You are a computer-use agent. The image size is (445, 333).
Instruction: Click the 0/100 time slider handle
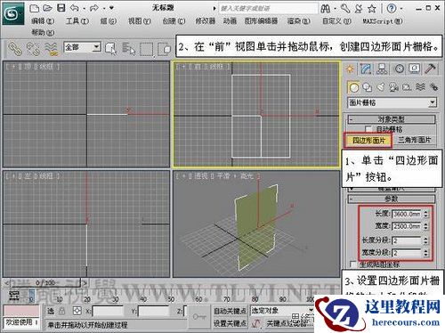45,283
